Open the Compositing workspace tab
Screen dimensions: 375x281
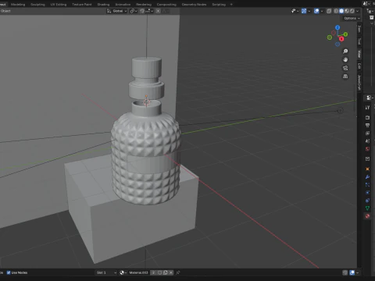[166, 5]
